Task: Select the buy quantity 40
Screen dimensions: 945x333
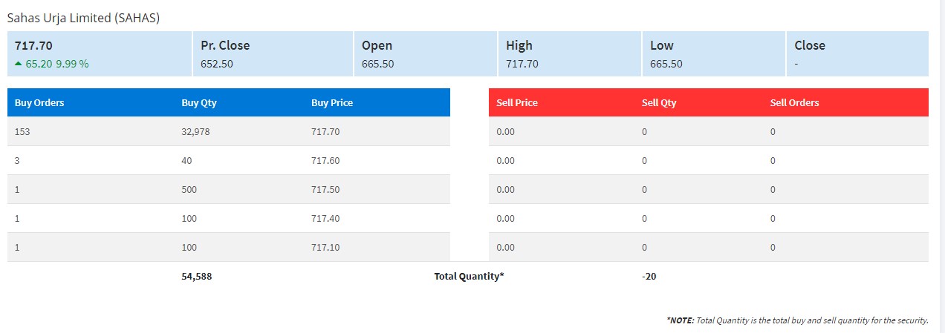Action: click(187, 160)
